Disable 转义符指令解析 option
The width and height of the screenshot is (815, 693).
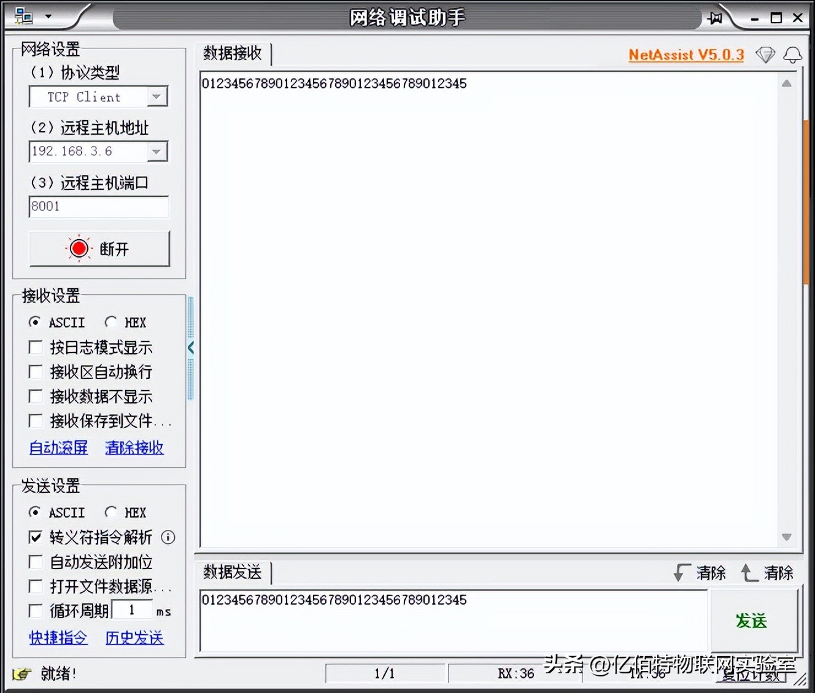pos(36,537)
